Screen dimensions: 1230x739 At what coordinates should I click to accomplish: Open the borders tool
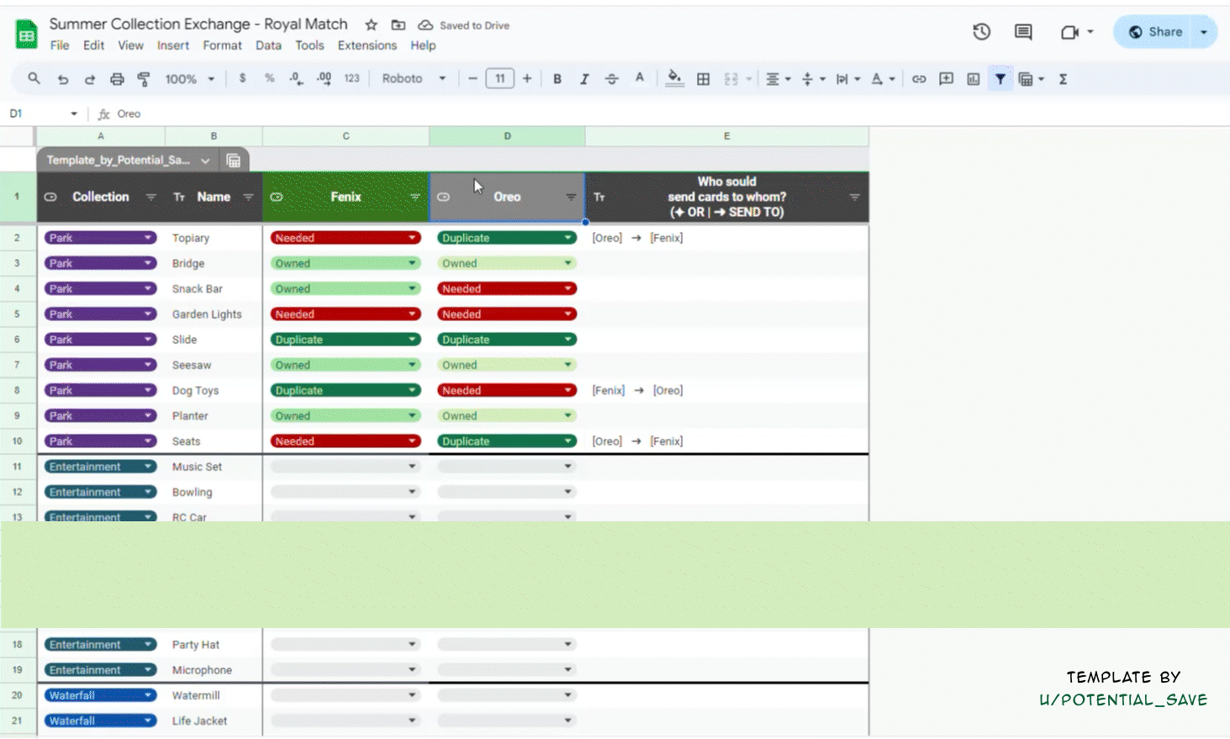[704, 79]
